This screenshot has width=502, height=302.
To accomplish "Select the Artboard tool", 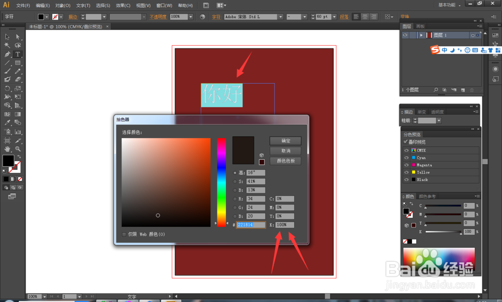I will [x=7, y=140].
